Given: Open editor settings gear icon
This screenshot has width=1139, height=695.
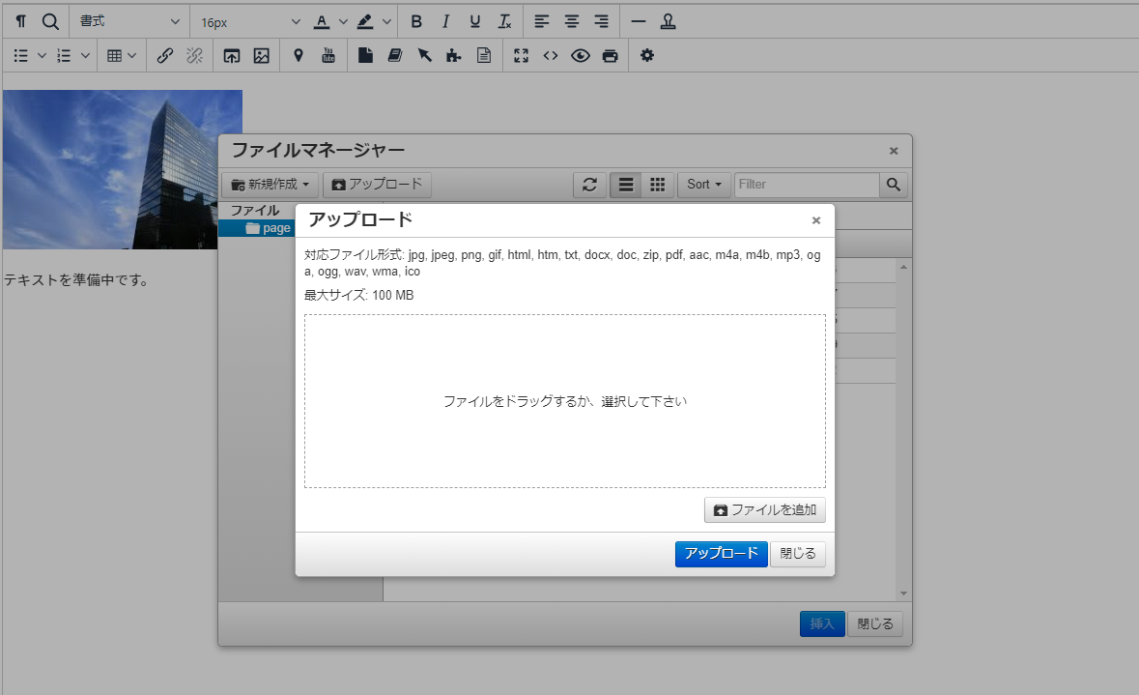Looking at the screenshot, I should pyautogui.click(x=647, y=55).
